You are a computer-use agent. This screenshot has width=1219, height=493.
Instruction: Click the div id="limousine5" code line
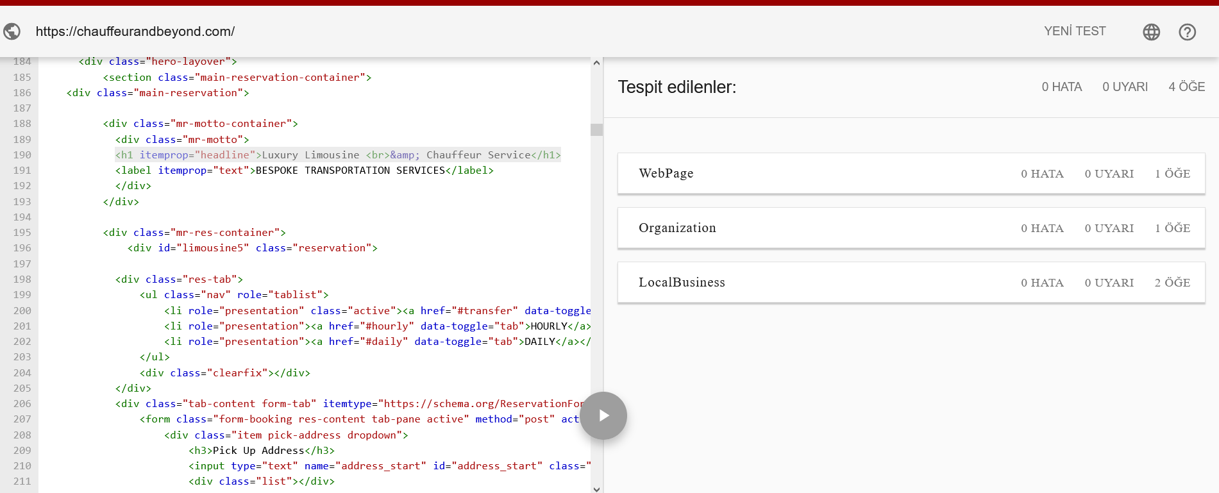click(253, 248)
